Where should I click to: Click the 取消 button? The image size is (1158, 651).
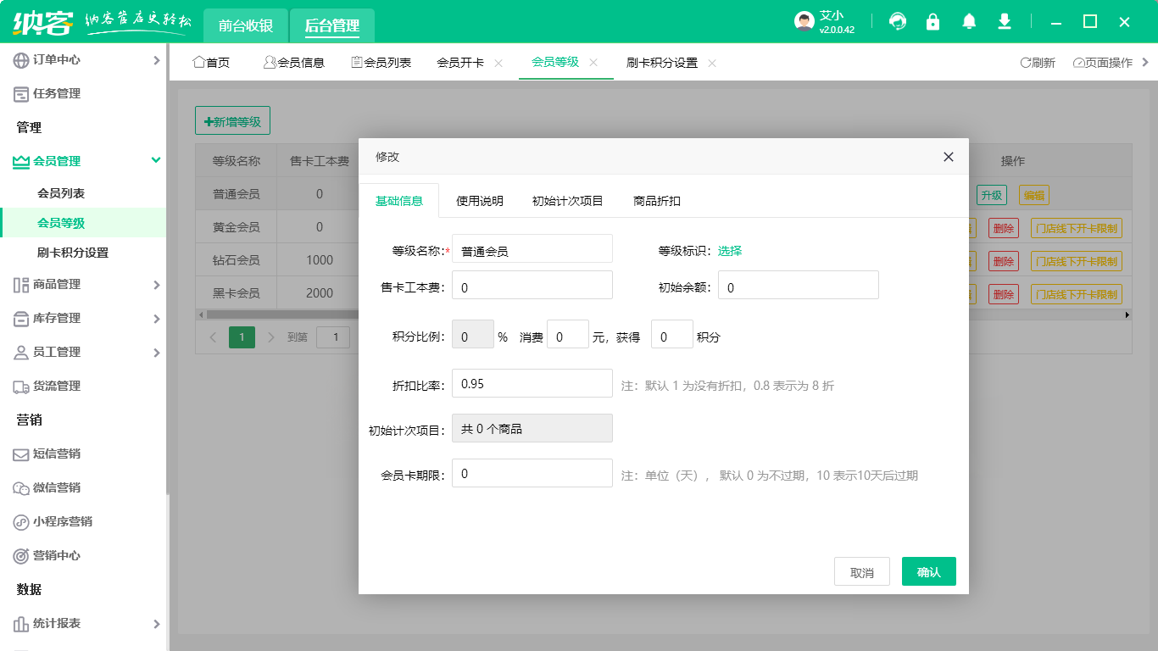pyautogui.click(x=861, y=572)
